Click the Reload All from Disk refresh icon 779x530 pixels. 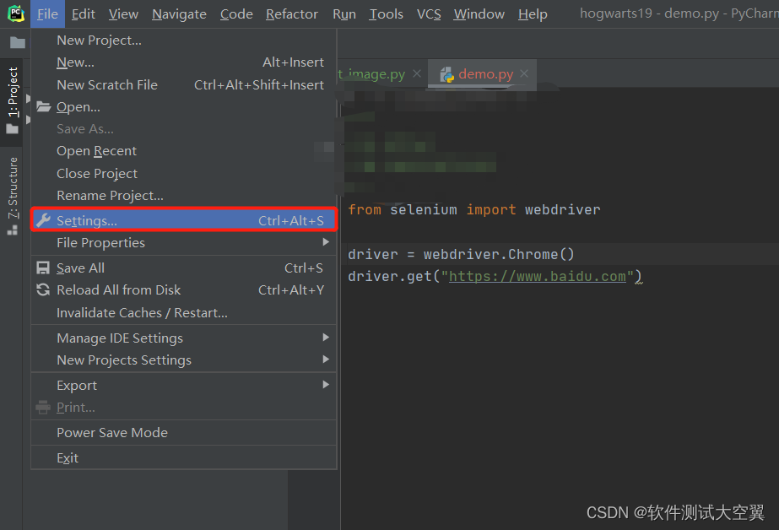[43, 289]
